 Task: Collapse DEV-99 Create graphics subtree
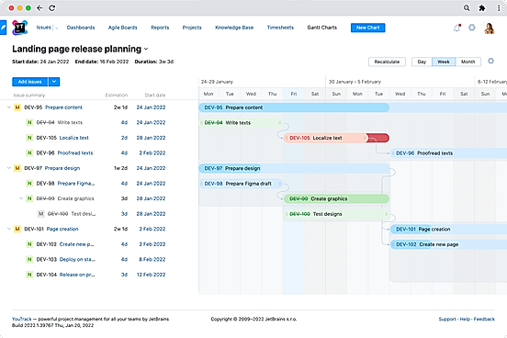[x=21, y=198]
